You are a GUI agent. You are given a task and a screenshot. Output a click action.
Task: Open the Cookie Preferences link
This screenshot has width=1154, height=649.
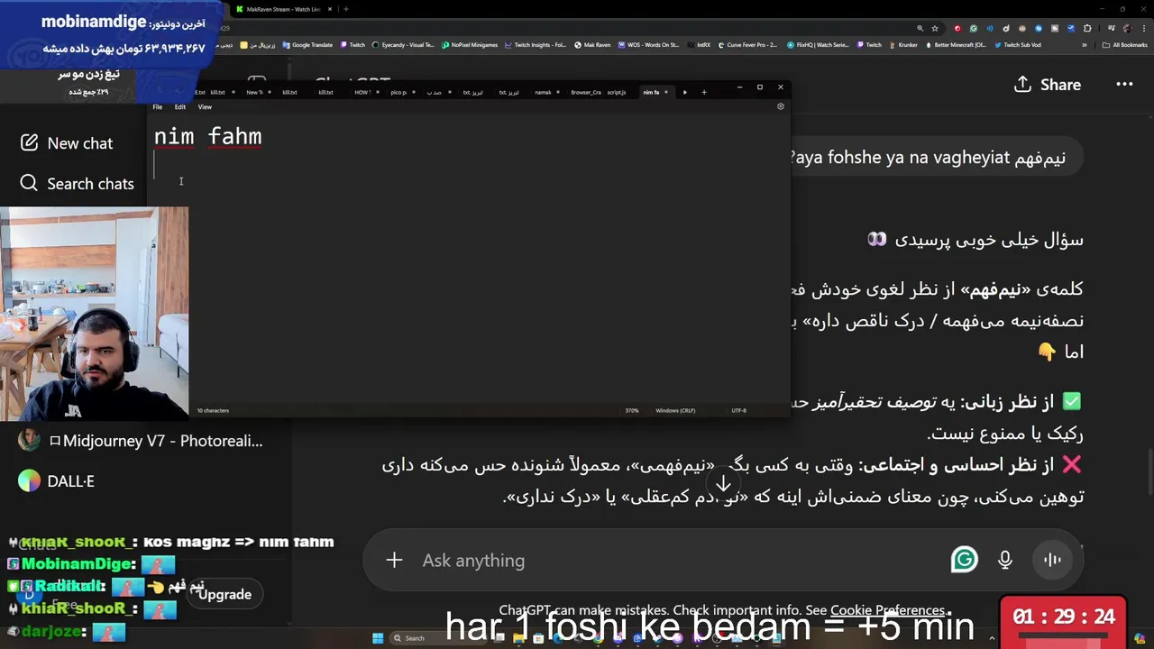(x=887, y=610)
